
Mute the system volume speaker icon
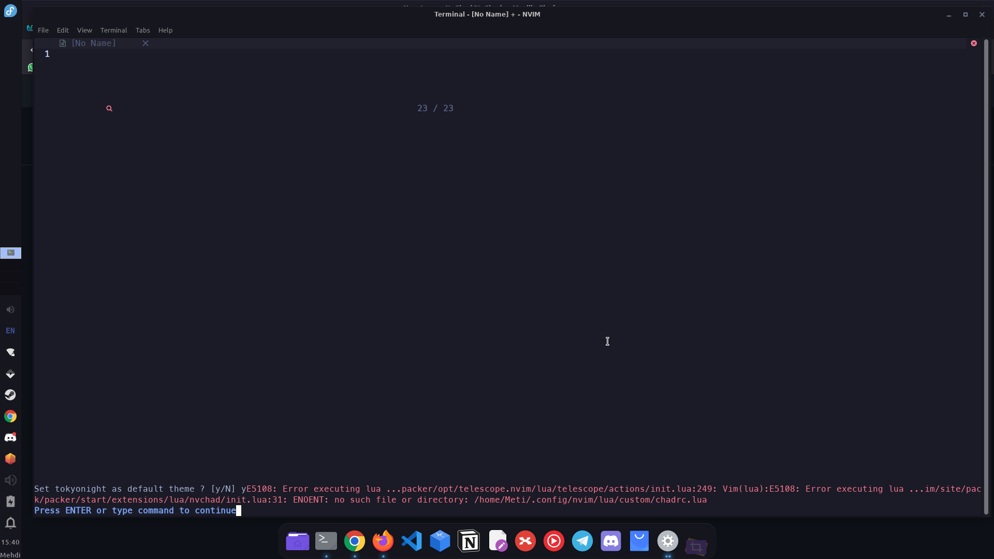10,310
